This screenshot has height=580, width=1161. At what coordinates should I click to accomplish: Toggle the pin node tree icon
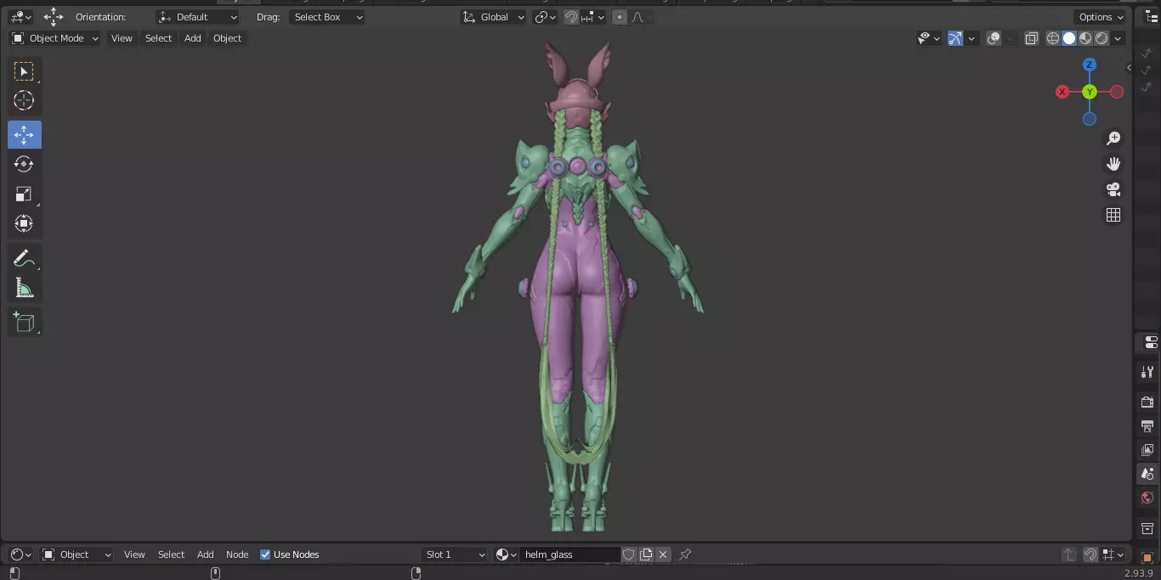click(x=685, y=555)
